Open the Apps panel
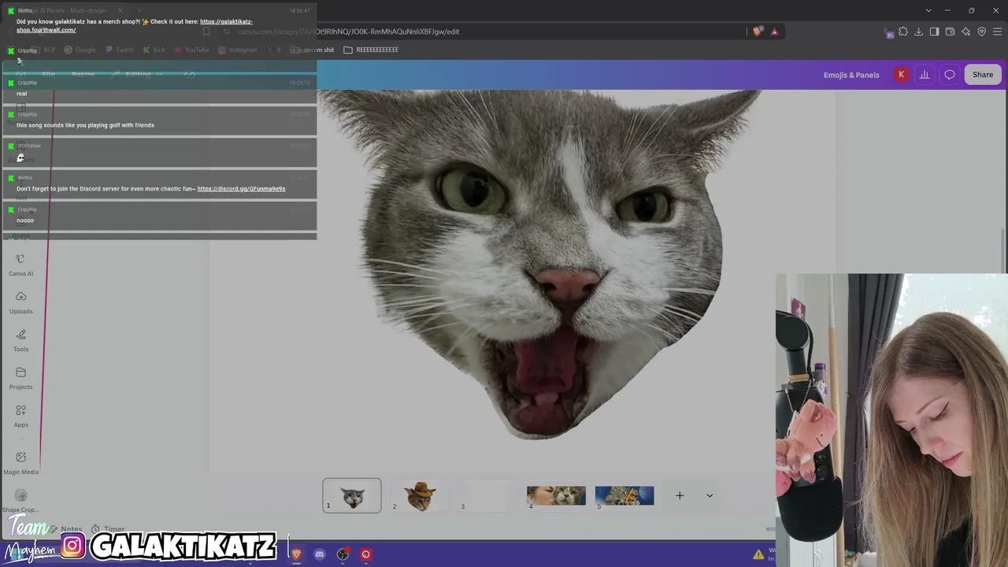This screenshot has height=567, width=1008. click(x=20, y=416)
